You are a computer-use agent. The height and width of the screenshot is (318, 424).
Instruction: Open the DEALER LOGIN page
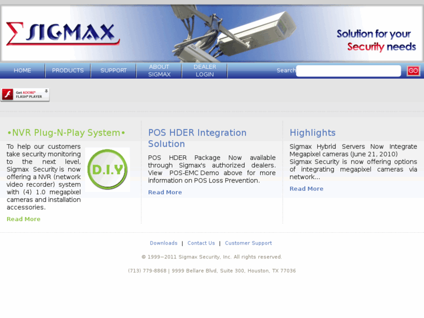point(205,71)
